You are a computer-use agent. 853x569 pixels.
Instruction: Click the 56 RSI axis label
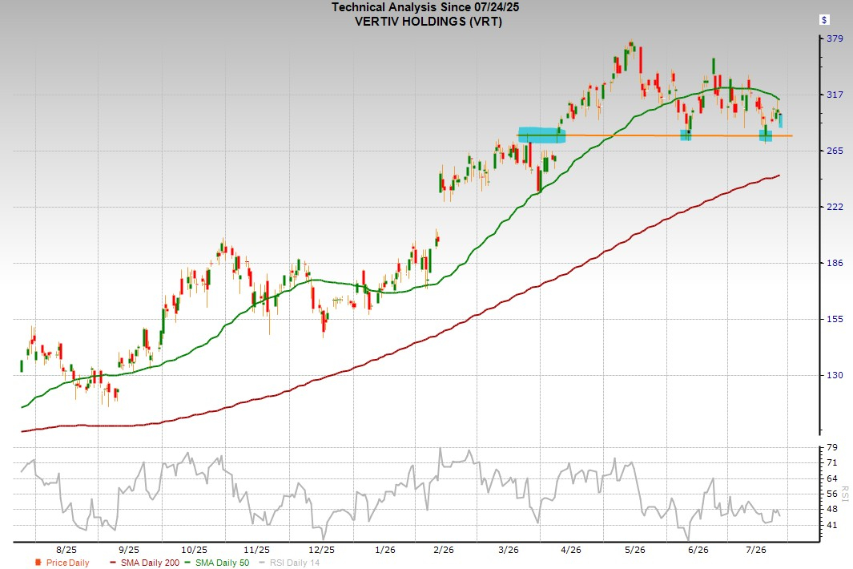click(832, 494)
